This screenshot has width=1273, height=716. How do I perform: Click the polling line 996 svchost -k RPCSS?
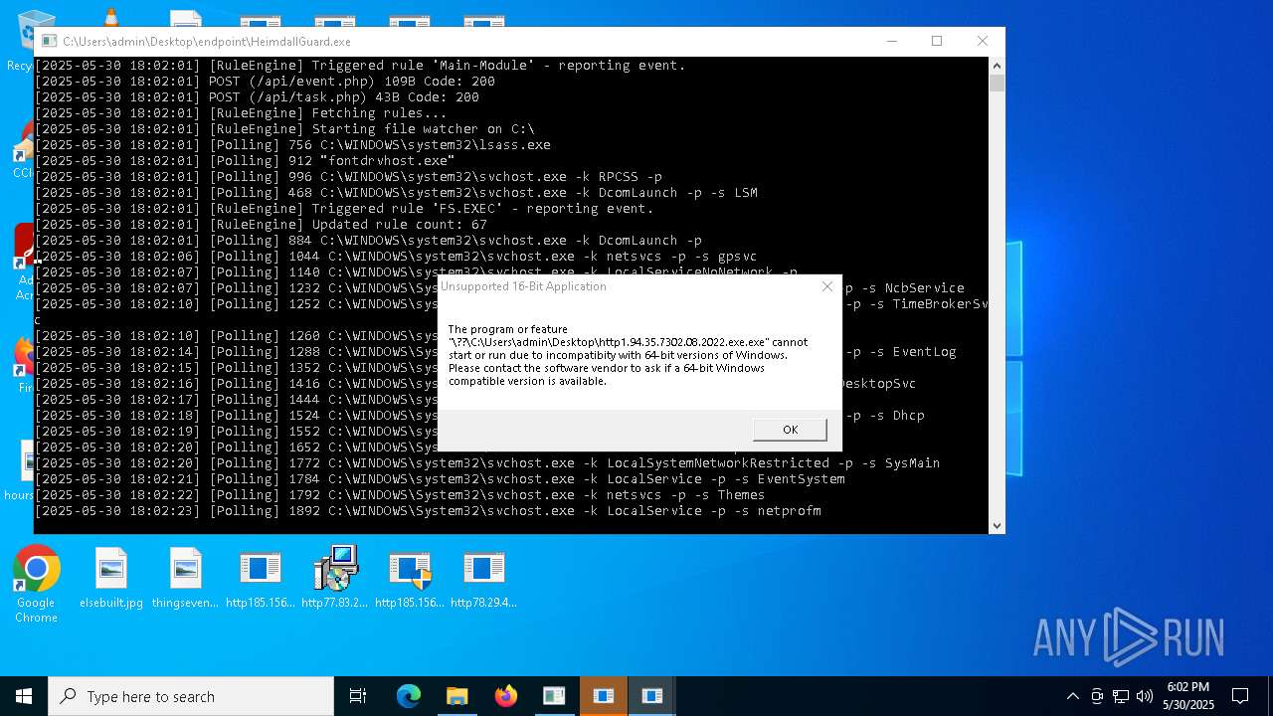(x=348, y=177)
